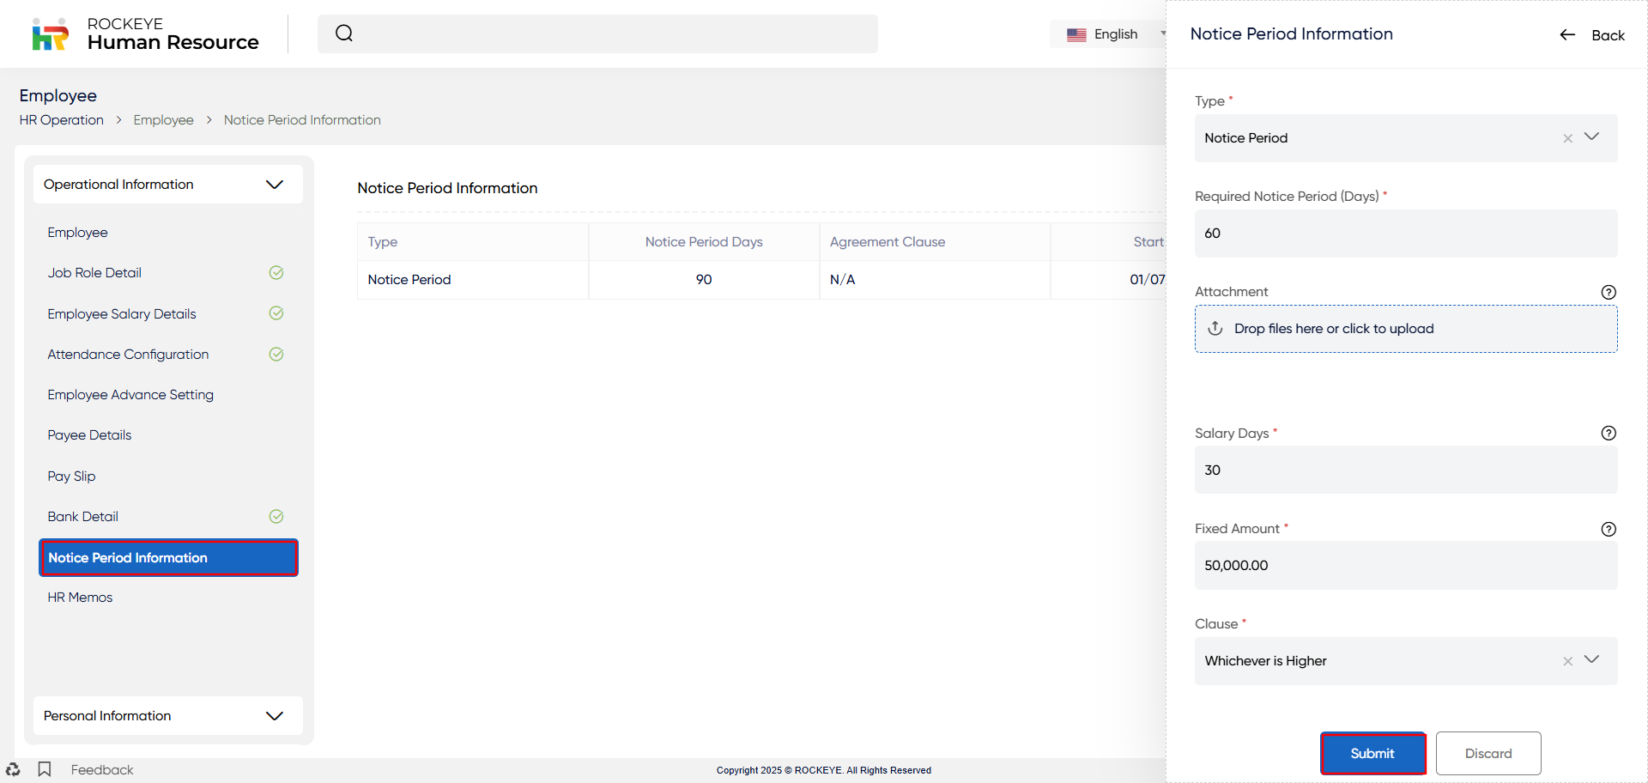
Task: Open Attendance Configuration menu item
Action: click(x=128, y=355)
